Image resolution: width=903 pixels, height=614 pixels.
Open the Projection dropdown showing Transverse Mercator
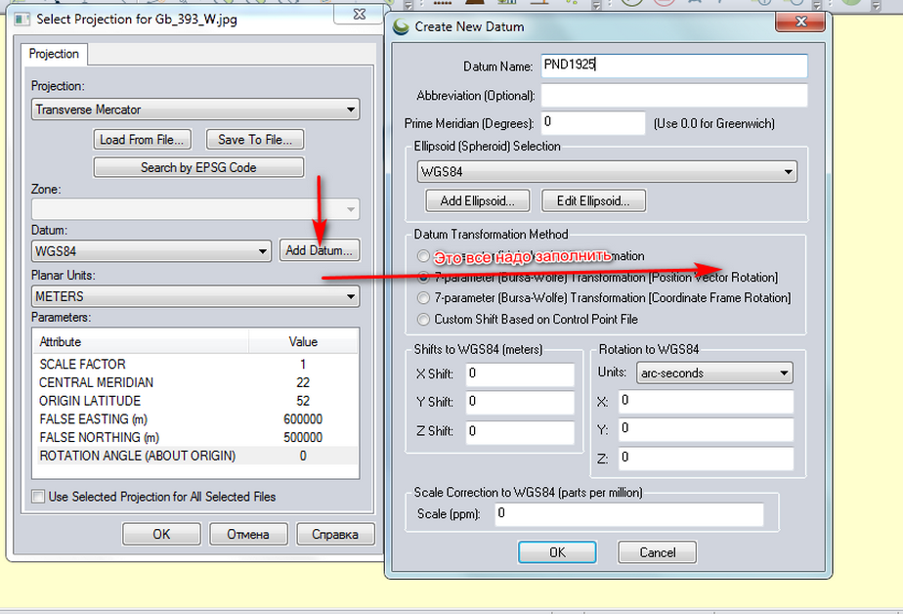(195, 110)
